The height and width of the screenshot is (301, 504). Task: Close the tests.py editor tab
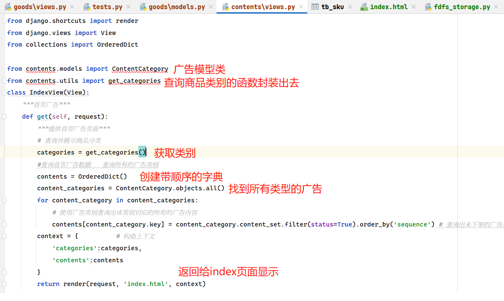(128, 7)
